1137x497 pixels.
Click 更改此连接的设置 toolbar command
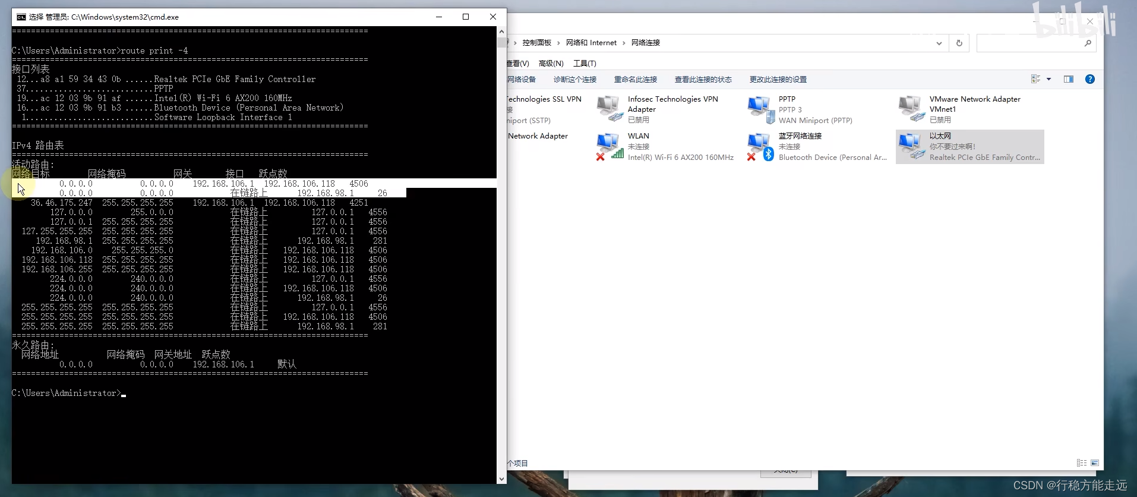778,79
